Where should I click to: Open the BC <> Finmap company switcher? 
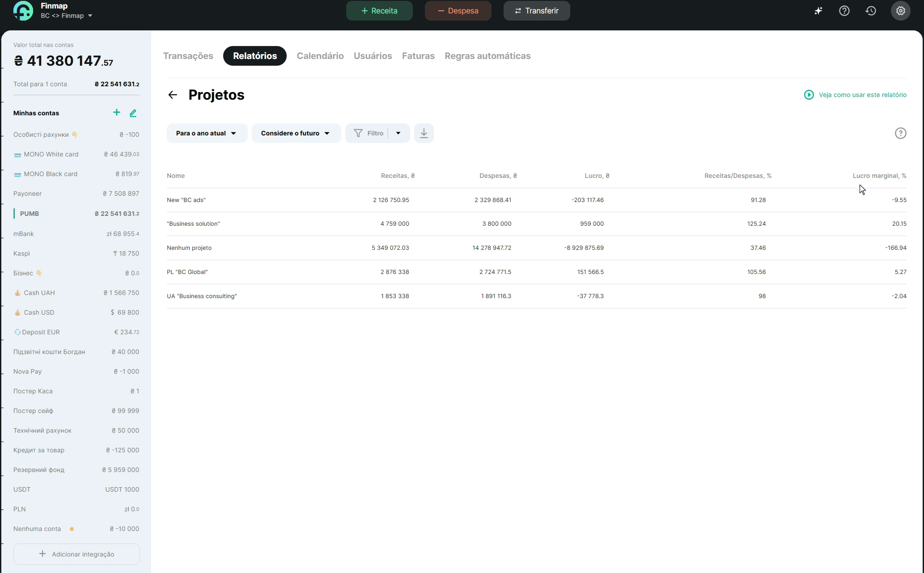click(x=66, y=16)
